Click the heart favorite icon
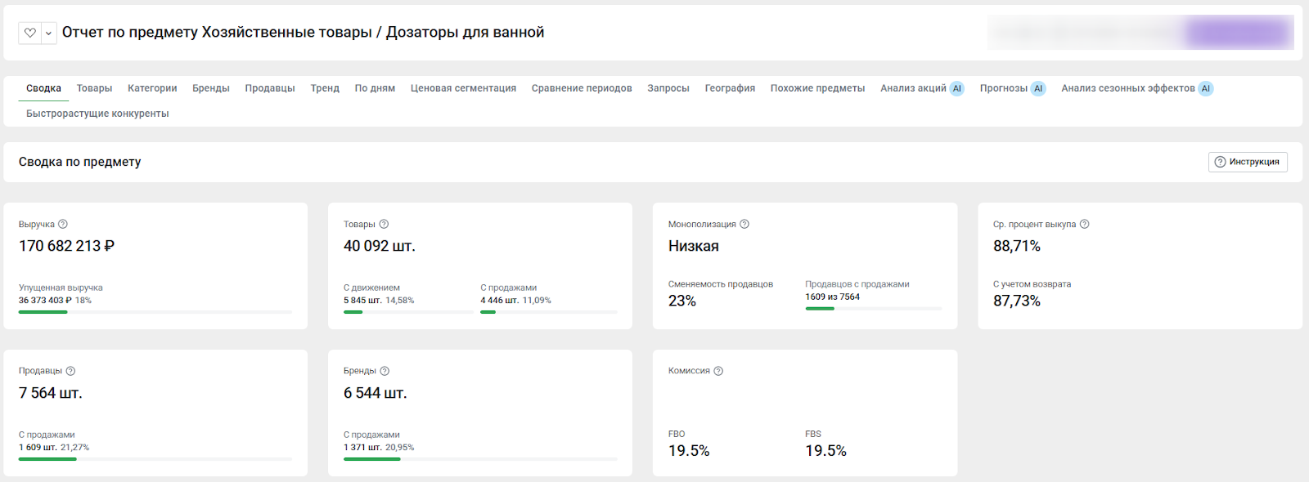1309x482 pixels. click(x=30, y=33)
